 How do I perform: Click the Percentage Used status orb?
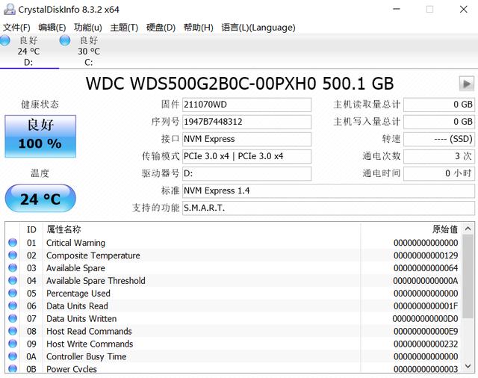point(13,294)
